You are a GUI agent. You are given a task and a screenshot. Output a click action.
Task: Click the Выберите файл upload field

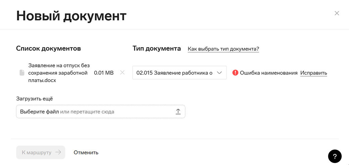101,111
